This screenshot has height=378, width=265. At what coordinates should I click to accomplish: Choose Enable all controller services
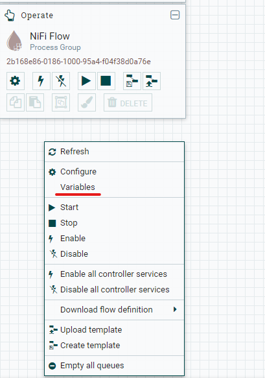(x=115, y=274)
